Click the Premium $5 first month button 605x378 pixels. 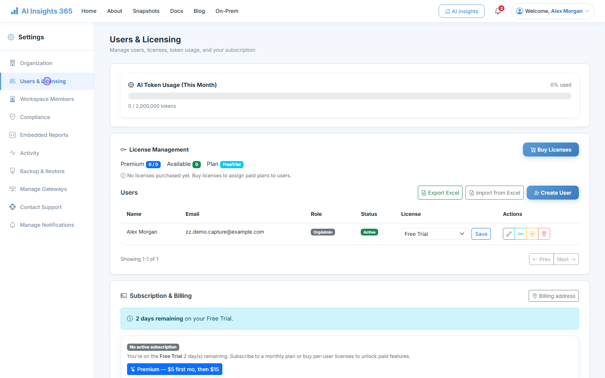(175, 369)
